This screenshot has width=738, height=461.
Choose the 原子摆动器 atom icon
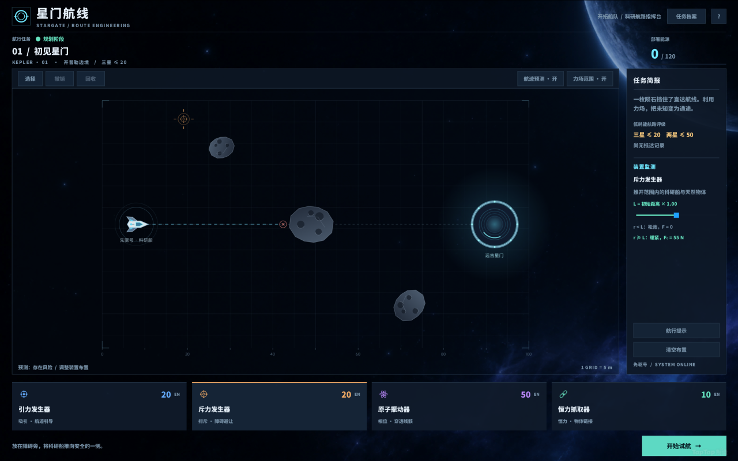[x=383, y=394]
